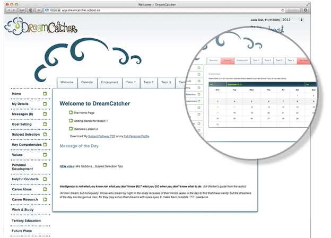Switch to the Calendar tab
Viewport: 331px width, 238px height.
click(87, 82)
